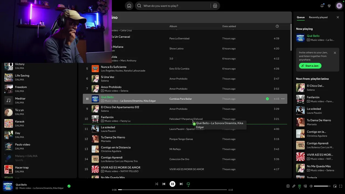This screenshot has width=345, height=194.
Task: Toggle saved check on Qué Bello row
Action: point(267,99)
